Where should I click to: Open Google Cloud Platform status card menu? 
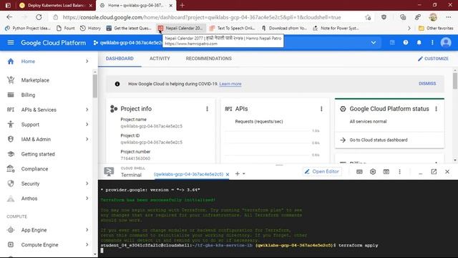pyautogui.click(x=436, y=109)
